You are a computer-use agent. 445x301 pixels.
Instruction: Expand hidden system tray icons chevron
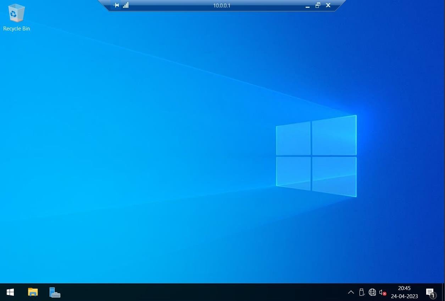click(x=351, y=292)
